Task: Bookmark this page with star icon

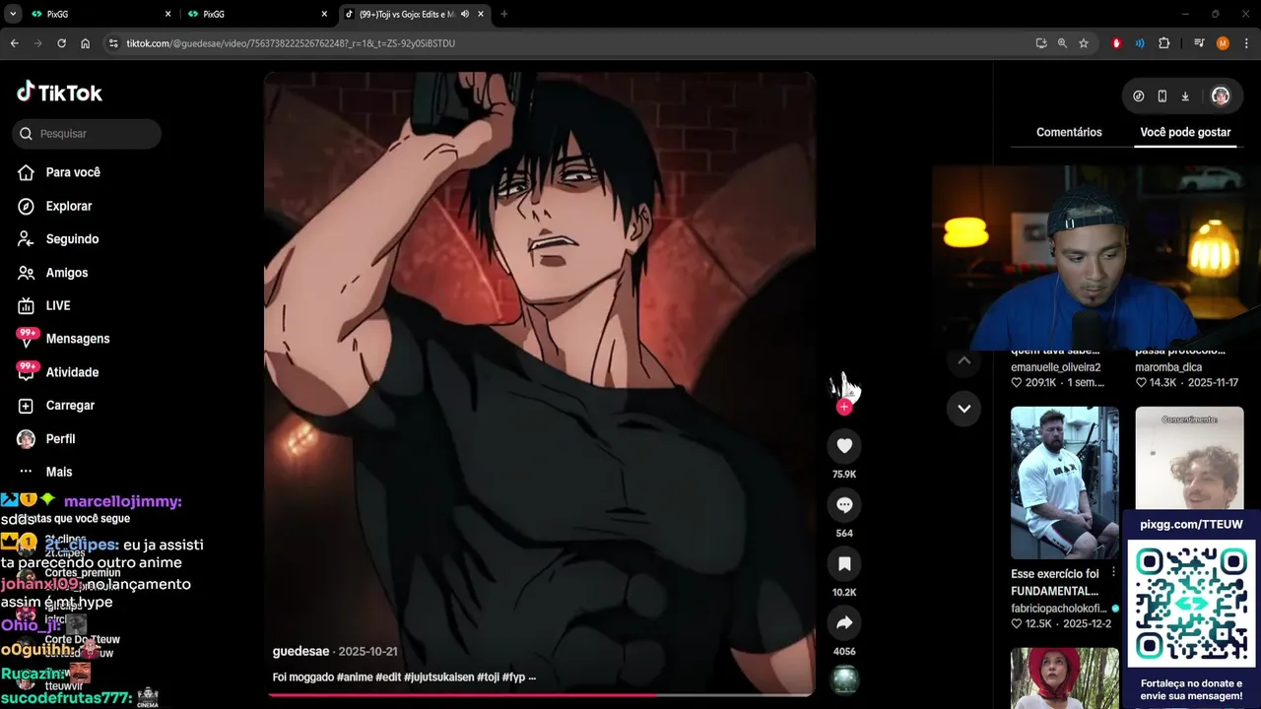Action: 1084,43
